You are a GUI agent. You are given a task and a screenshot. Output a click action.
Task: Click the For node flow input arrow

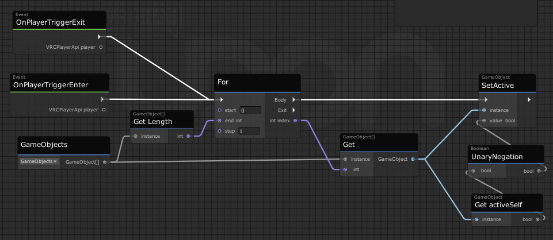[220, 100]
